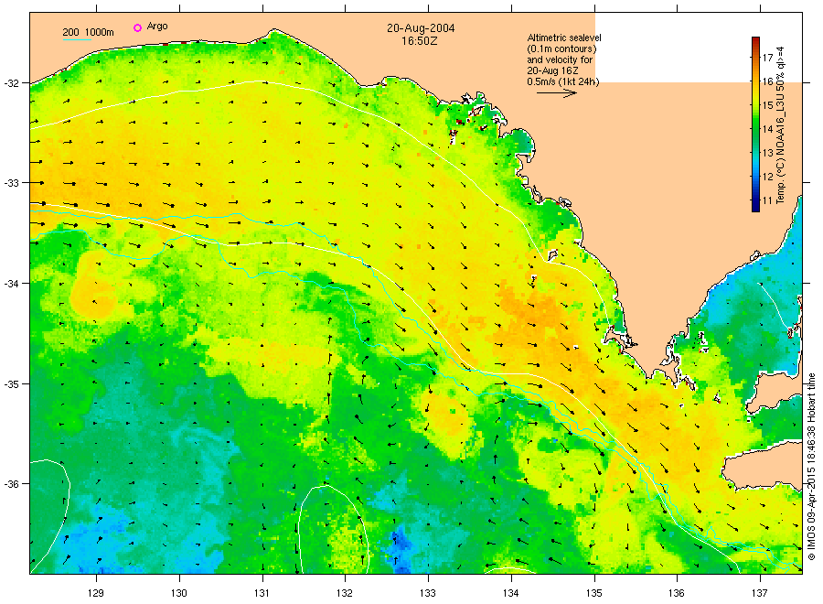Click the time label 16:50Z
The width and height of the screenshot is (823, 604).
tap(420, 41)
